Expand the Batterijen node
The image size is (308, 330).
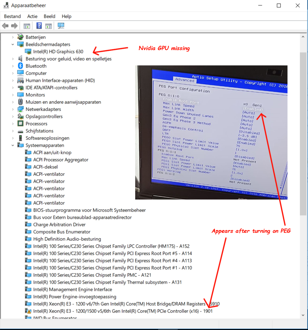13,37
